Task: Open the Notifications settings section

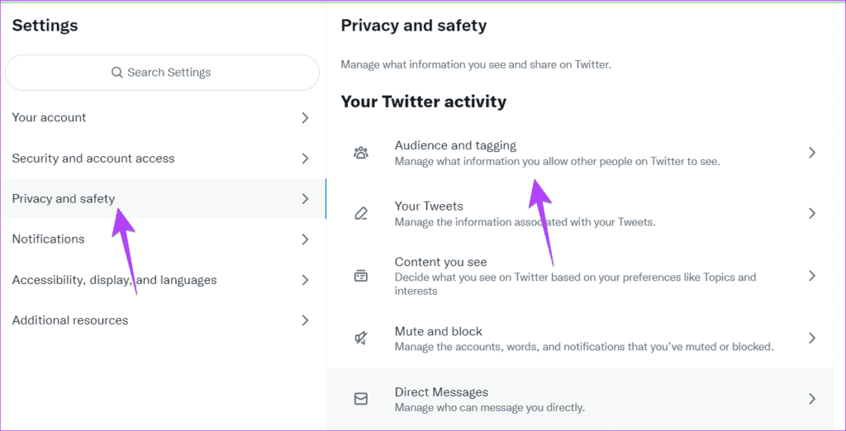Action: [x=49, y=239]
